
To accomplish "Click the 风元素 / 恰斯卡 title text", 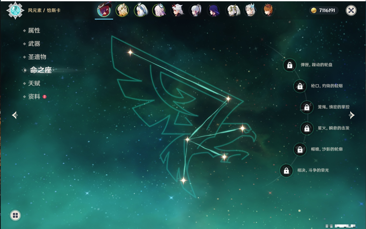I will coord(44,10).
